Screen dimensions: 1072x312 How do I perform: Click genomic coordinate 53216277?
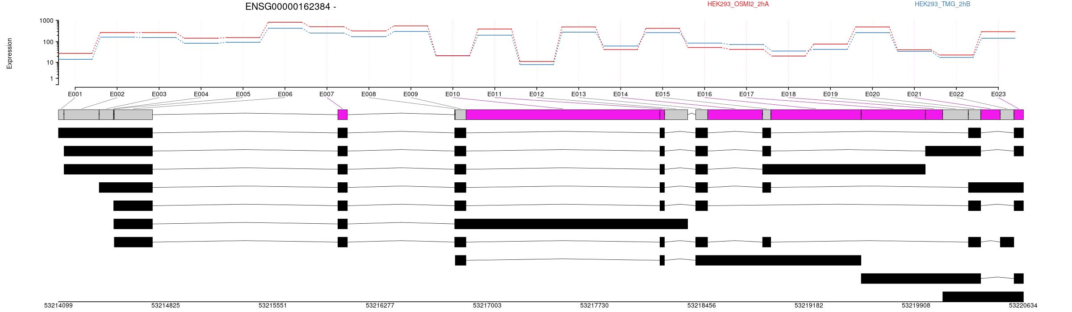[x=380, y=305]
